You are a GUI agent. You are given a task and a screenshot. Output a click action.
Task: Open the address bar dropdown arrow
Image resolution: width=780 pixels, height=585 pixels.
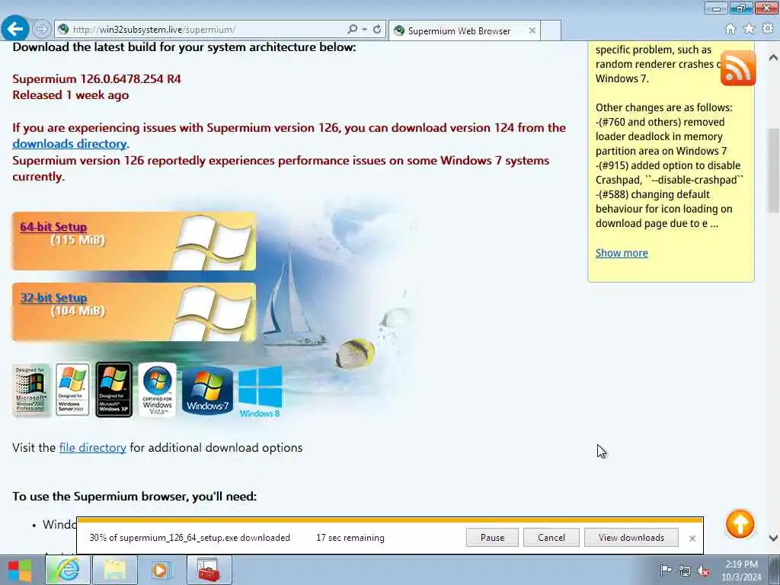coord(365,30)
